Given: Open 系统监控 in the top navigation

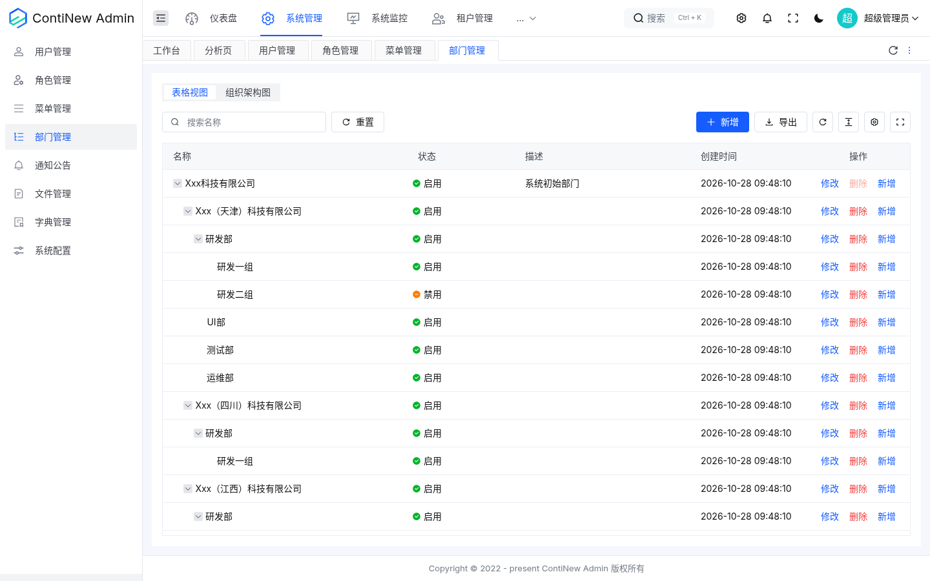Looking at the screenshot, I should [378, 18].
